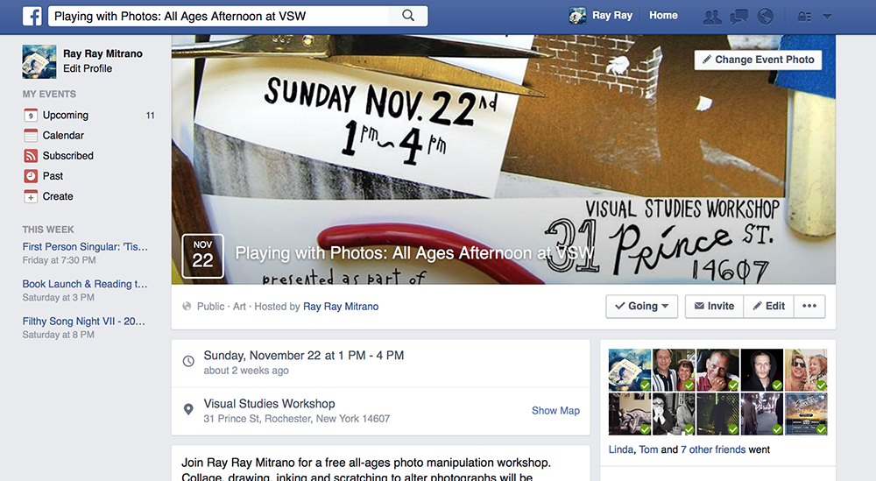Open the three-dot more options menu

pos(809,306)
